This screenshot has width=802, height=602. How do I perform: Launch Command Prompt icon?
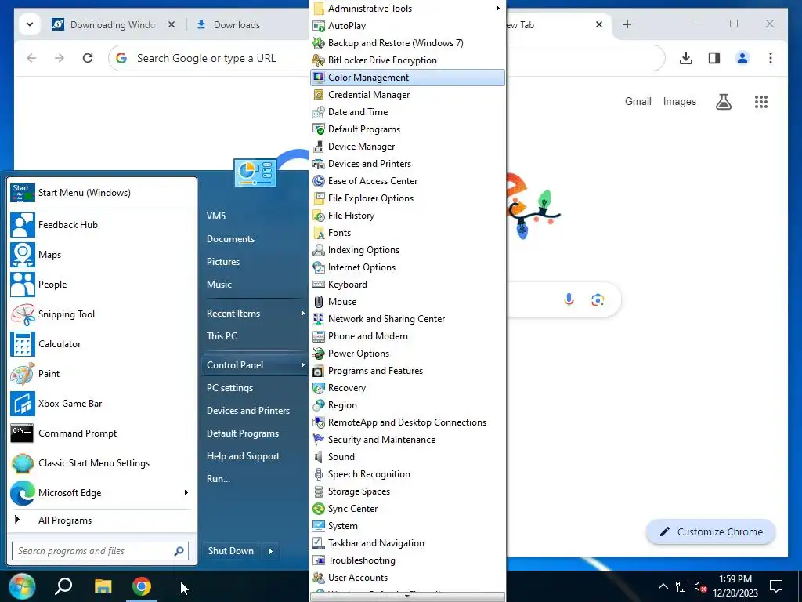pos(23,433)
